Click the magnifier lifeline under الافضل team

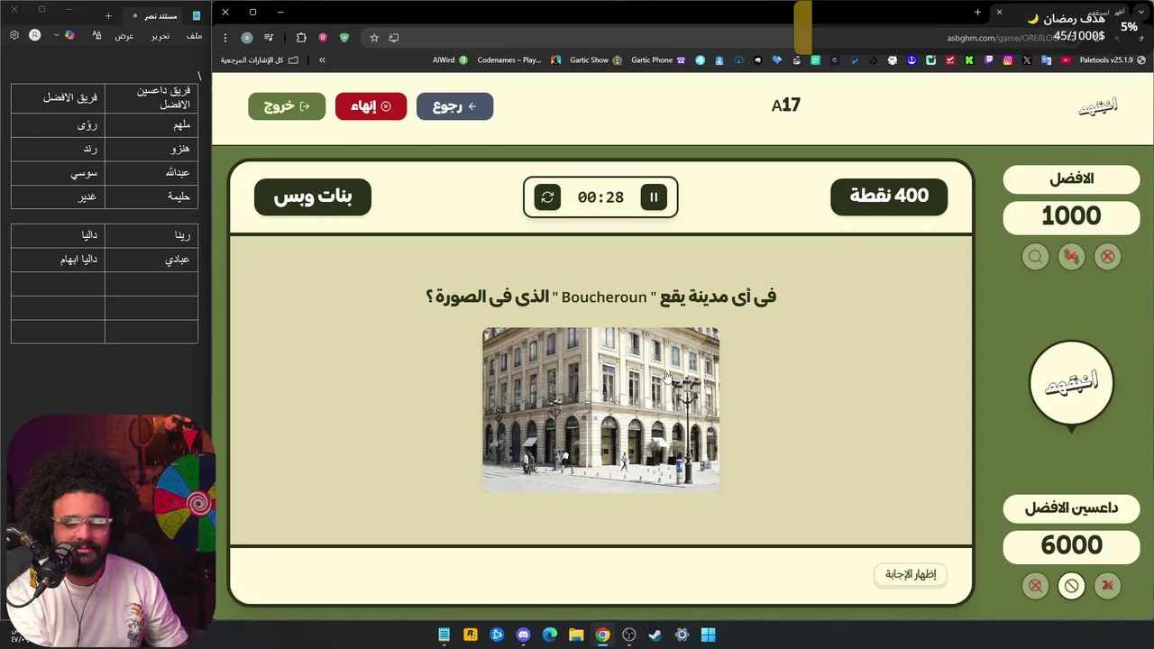point(1035,257)
